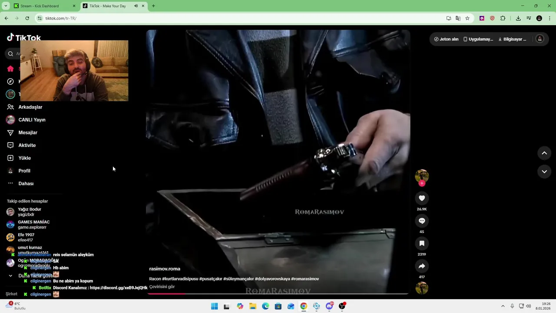Open the weather widget 6°C Bulutlu

pos(15,306)
